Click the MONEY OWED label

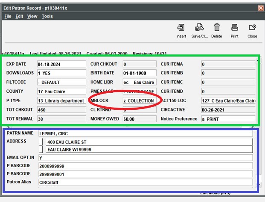point(105,119)
